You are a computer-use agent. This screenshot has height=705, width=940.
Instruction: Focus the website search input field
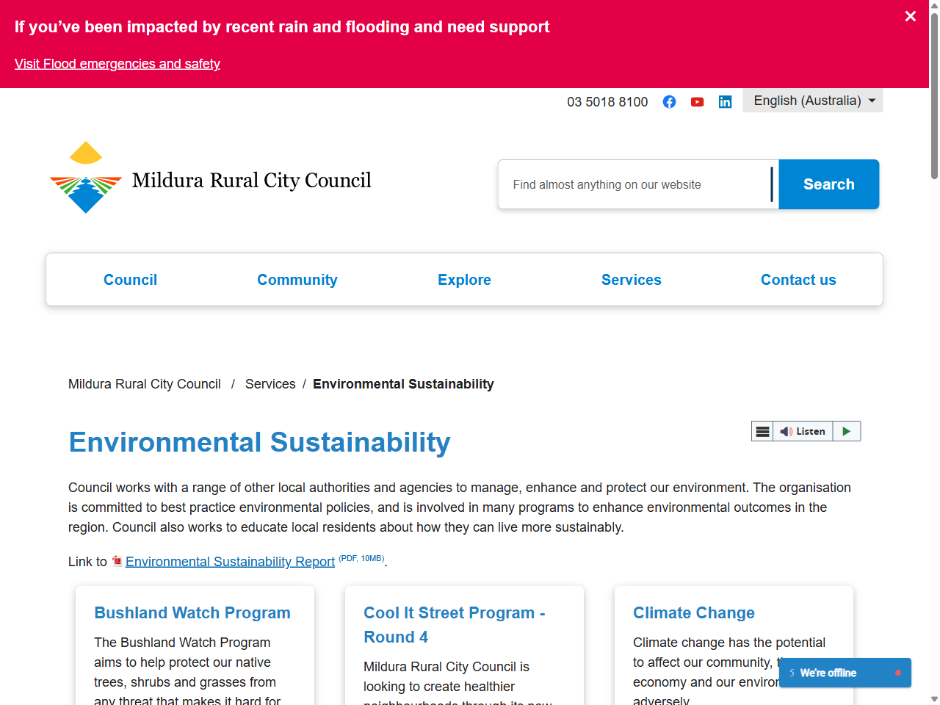(638, 184)
